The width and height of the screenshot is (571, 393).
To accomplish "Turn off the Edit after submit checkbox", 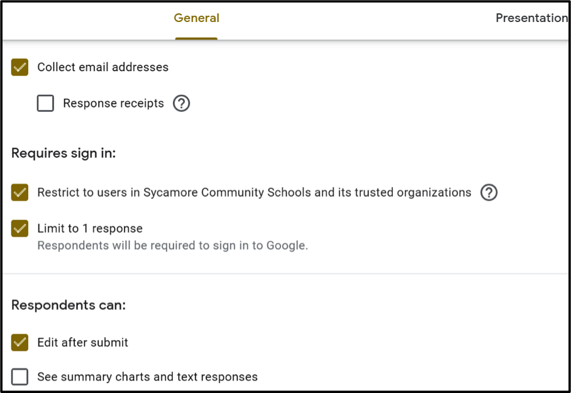I will [20, 343].
